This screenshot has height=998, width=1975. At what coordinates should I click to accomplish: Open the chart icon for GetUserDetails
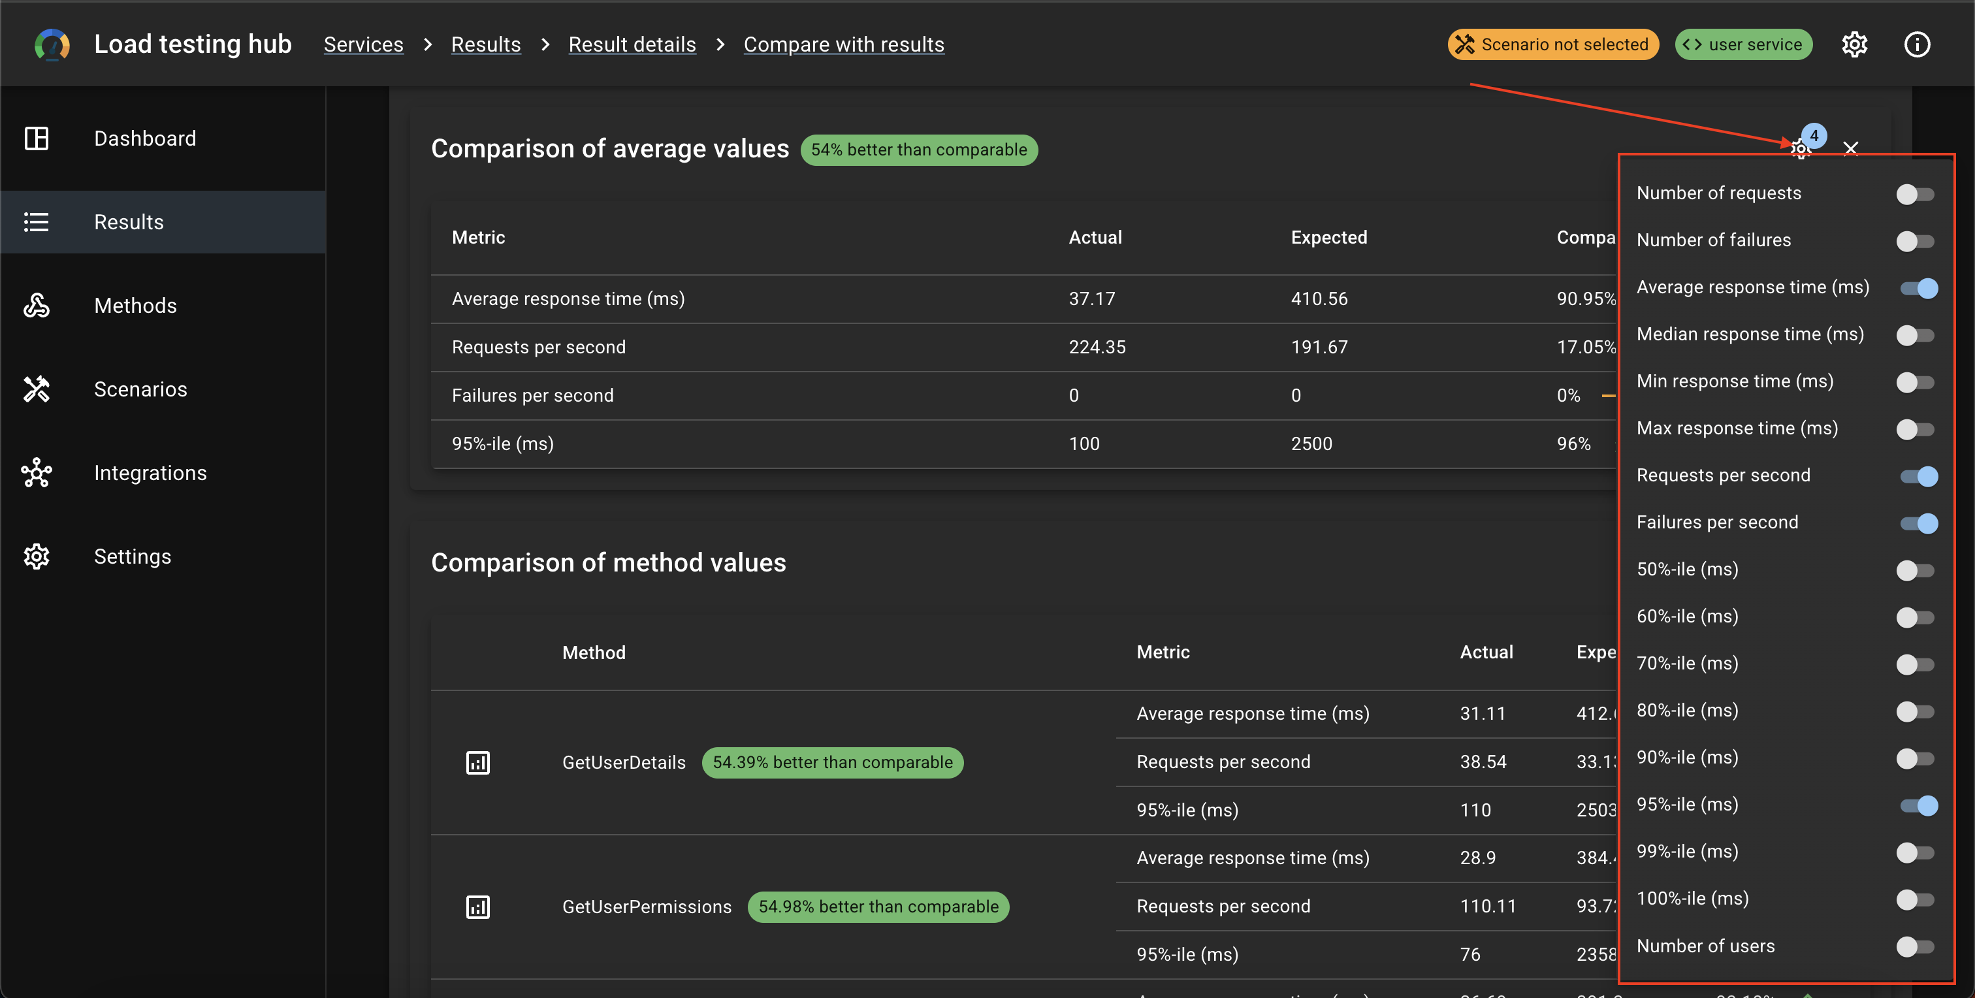(477, 763)
